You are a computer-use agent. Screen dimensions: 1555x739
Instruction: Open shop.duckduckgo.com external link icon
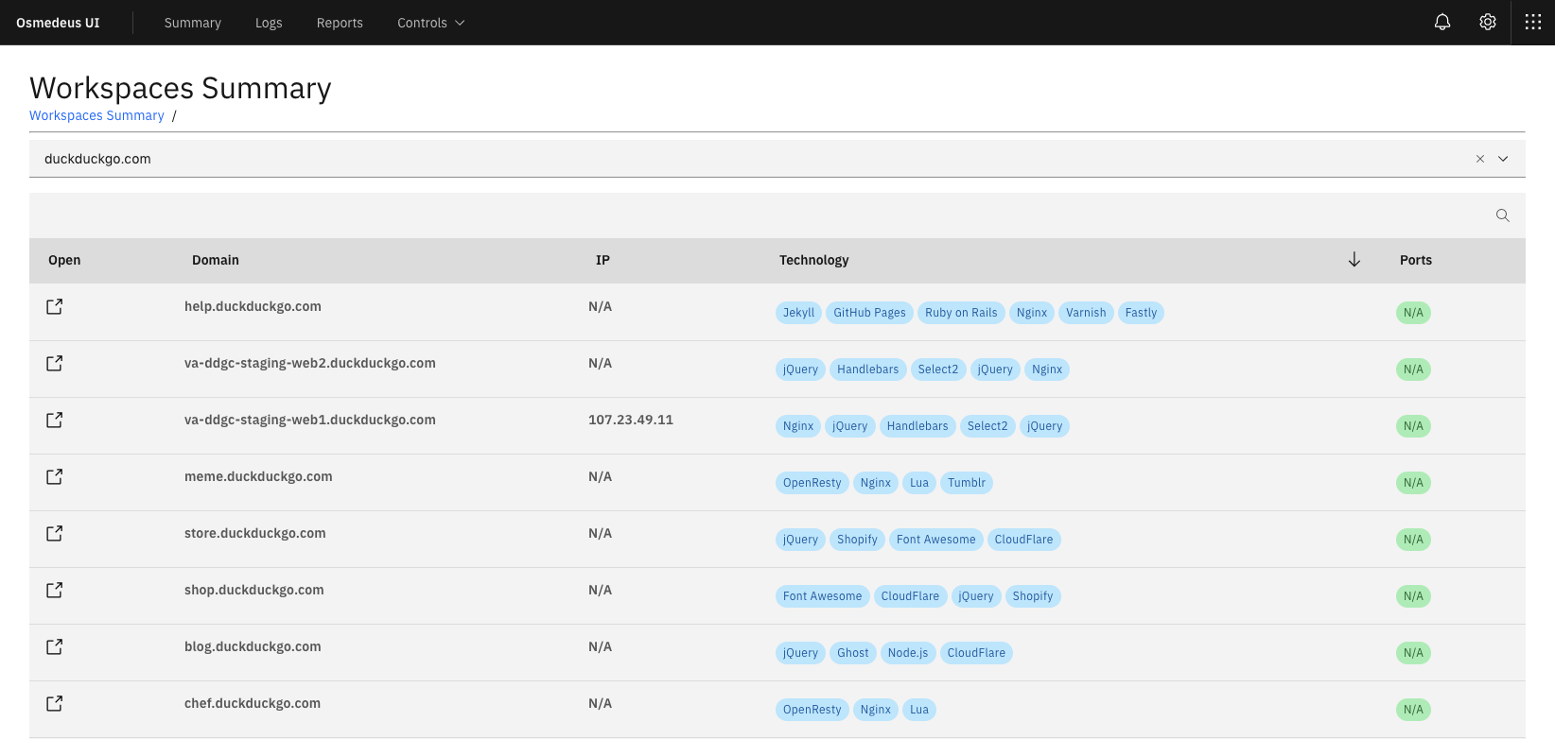pyautogui.click(x=55, y=590)
